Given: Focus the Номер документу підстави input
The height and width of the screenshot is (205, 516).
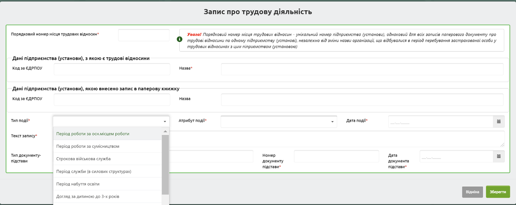Looking at the screenshot, I should click(336, 156).
